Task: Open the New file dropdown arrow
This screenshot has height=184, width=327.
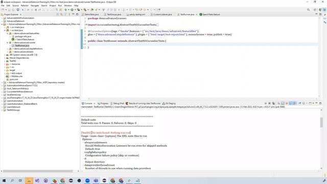Action: pos(6,10)
